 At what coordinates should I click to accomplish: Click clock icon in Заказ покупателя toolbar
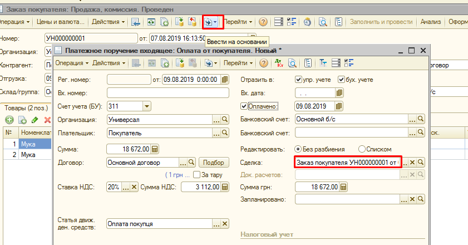[x=307, y=22]
